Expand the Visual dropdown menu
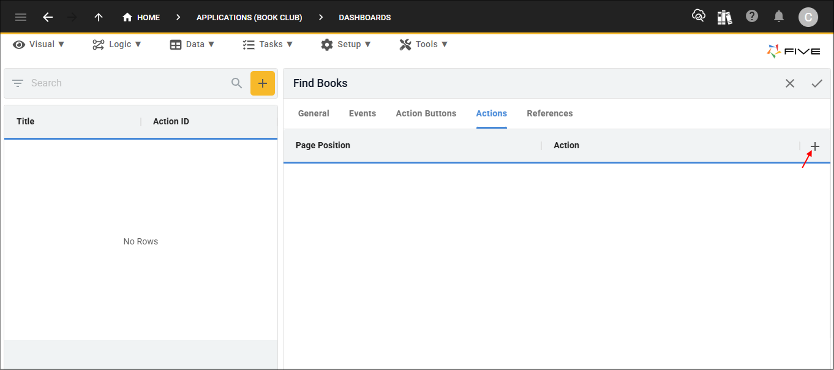 point(39,43)
